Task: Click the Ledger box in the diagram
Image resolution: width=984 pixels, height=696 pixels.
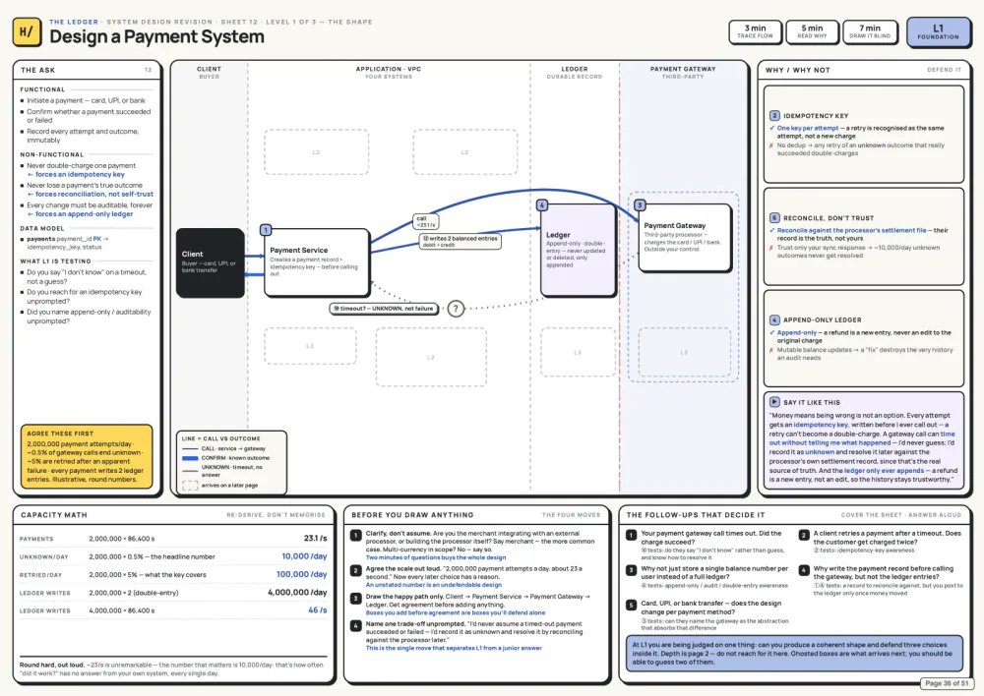Action: click(578, 250)
